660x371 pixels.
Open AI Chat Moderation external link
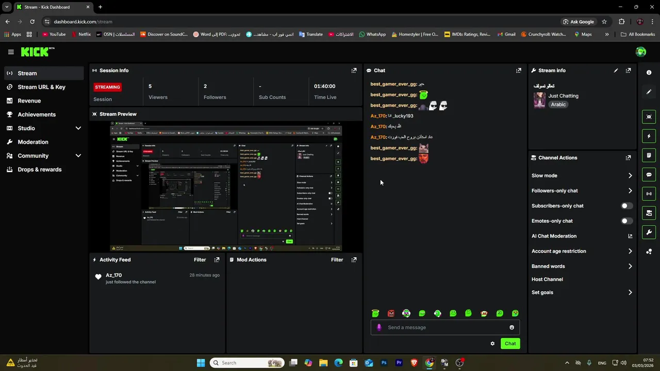[630, 236]
